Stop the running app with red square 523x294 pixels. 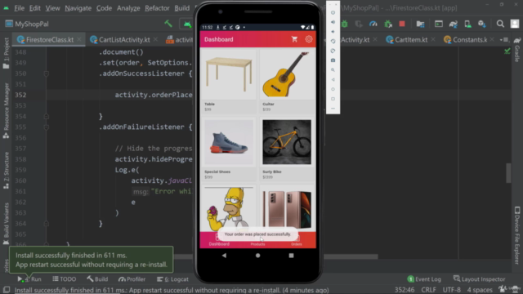402,24
